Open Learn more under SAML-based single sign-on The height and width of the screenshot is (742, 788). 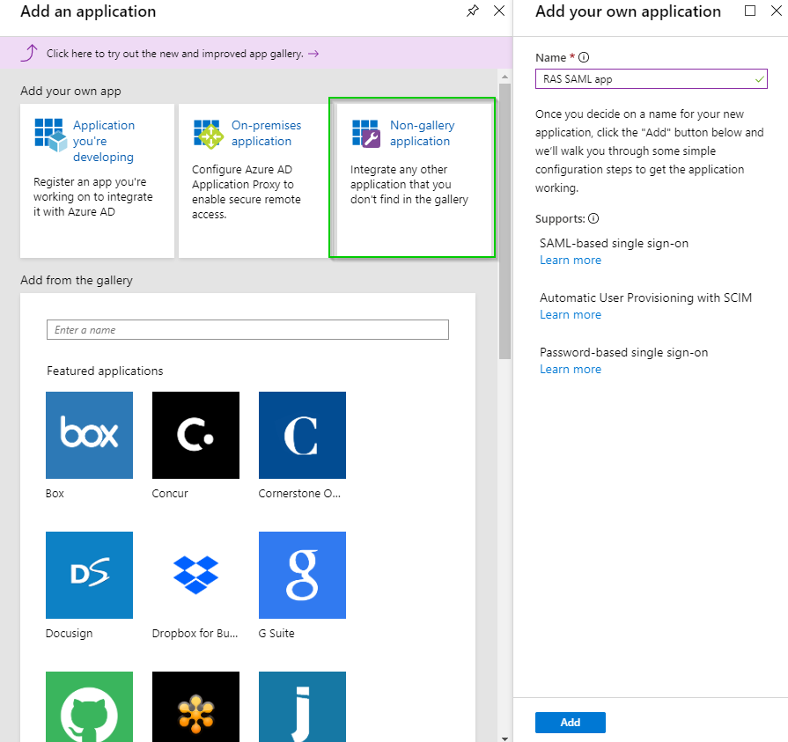click(570, 261)
